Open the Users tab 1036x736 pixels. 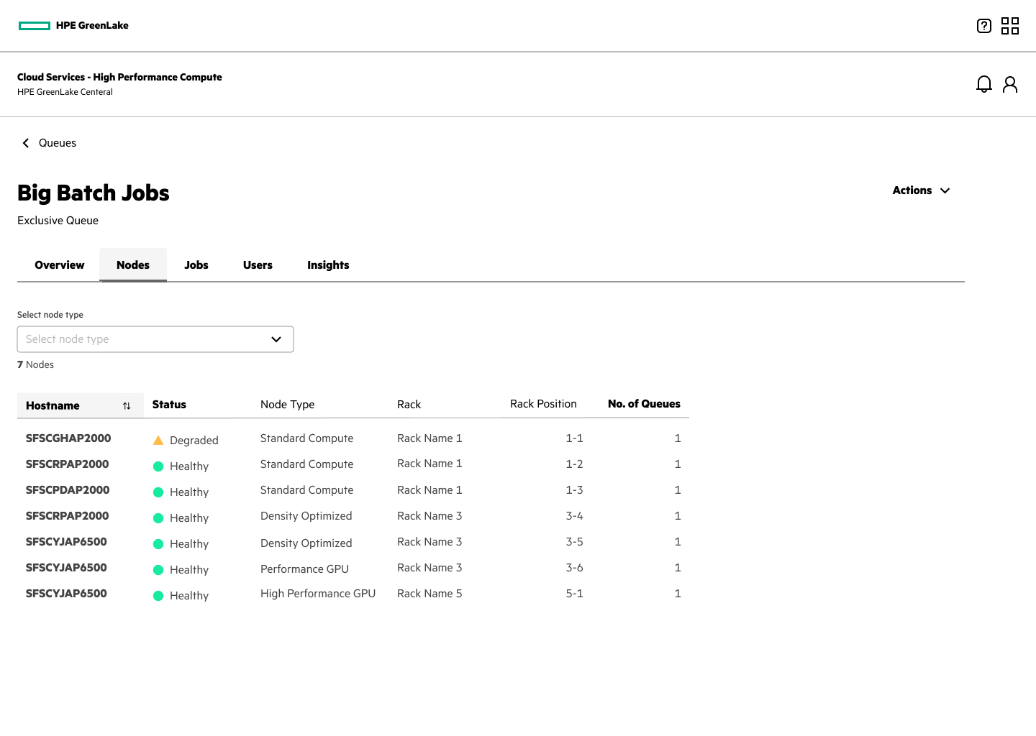point(258,265)
